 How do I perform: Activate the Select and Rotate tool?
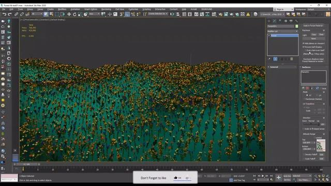click(x=74, y=14)
